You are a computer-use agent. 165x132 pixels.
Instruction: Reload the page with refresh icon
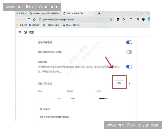pos(29,19)
